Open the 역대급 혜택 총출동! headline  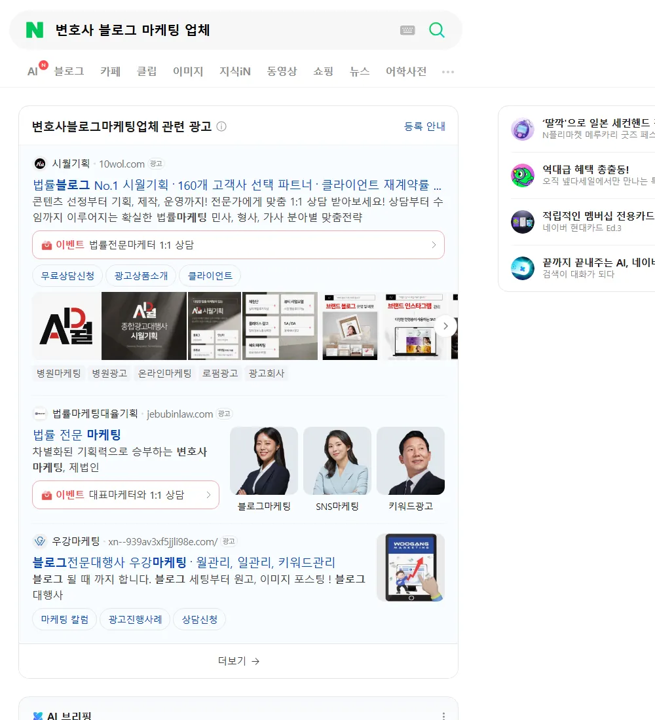click(586, 170)
